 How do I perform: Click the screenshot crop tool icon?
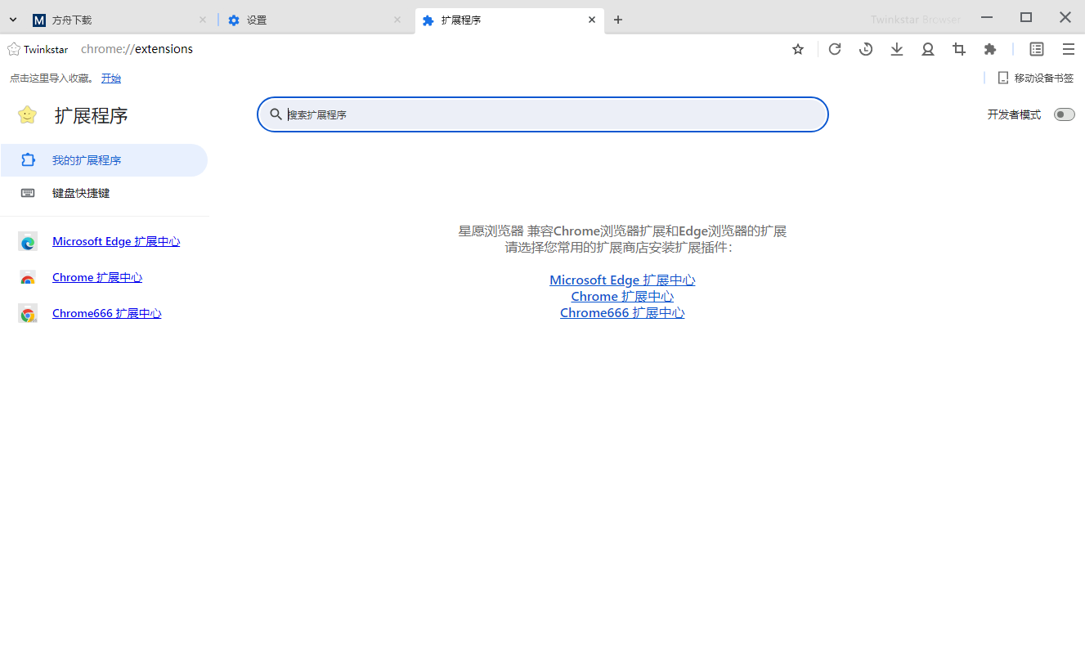point(958,49)
